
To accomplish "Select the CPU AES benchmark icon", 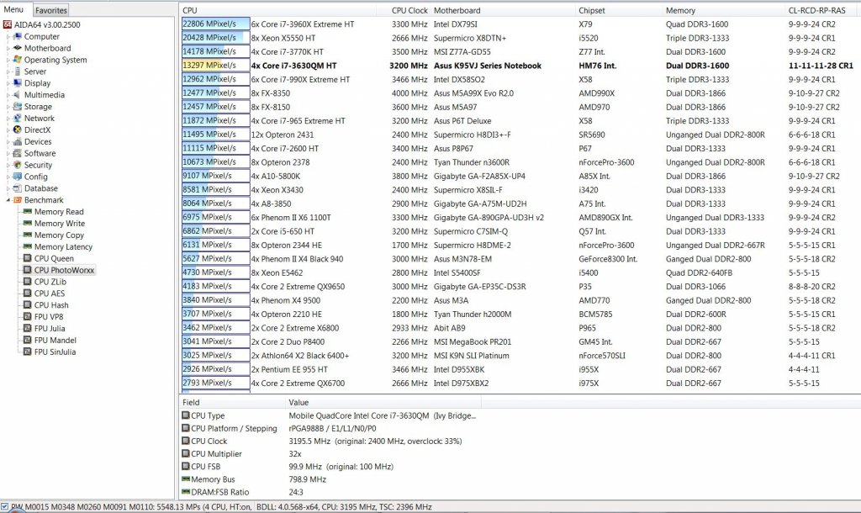I will click(x=28, y=294).
